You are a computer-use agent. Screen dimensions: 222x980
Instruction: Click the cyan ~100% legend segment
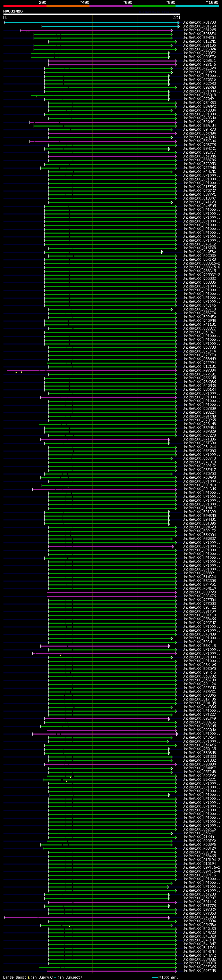click(x=197, y=6)
